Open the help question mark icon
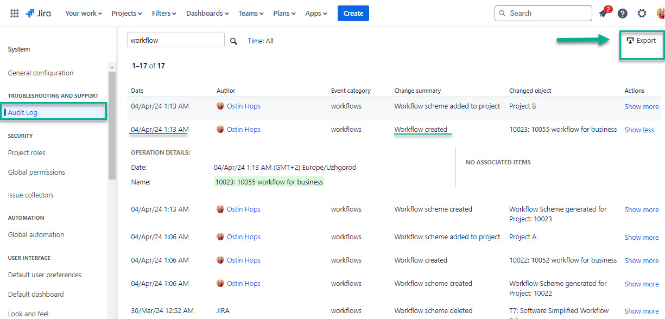 point(622,13)
